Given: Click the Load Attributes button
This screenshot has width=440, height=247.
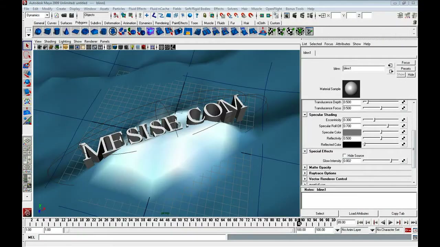Looking at the screenshot, I should pos(359,214).
